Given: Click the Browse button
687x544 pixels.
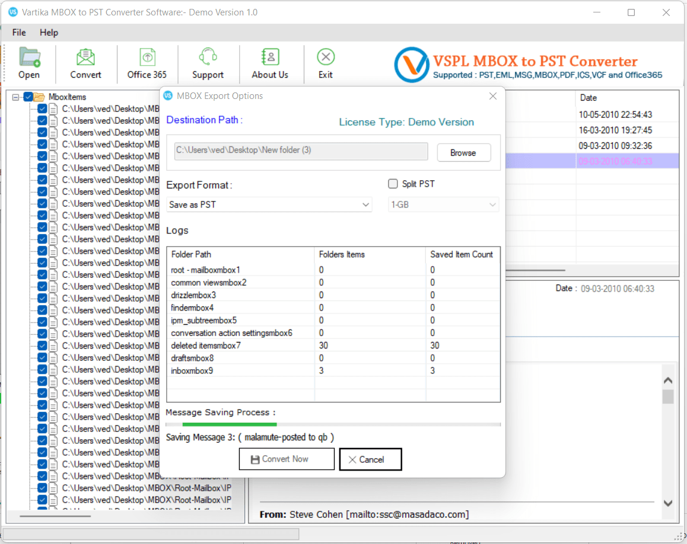Looking at the screenshot, I should click(463, 153).
